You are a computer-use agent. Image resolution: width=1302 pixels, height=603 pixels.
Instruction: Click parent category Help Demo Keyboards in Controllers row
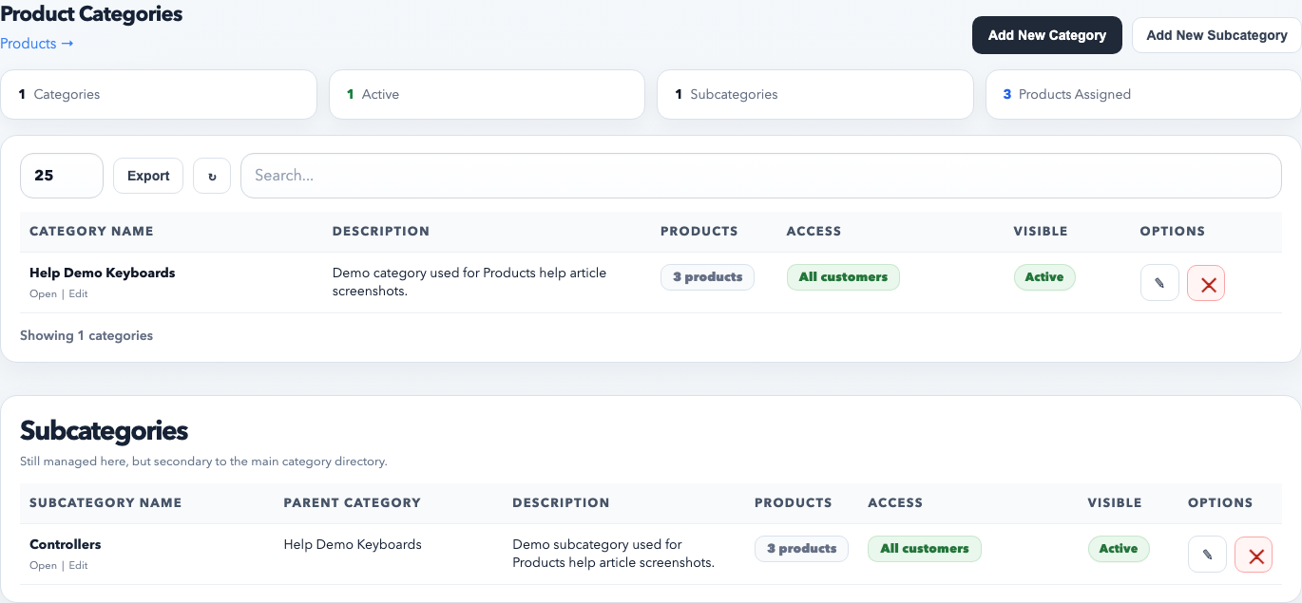tap(353, 544)
